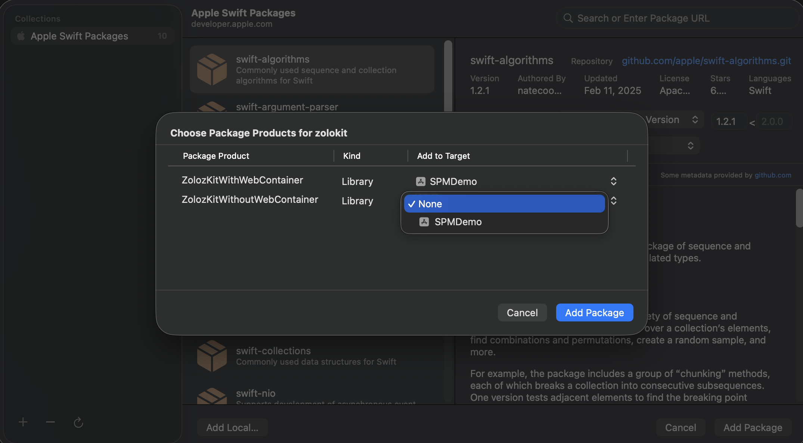Click the Apple logo icon in Collections sidebar
Image resolution: width=803 pixels, height=443 pixels.
(x=21, y=36)
